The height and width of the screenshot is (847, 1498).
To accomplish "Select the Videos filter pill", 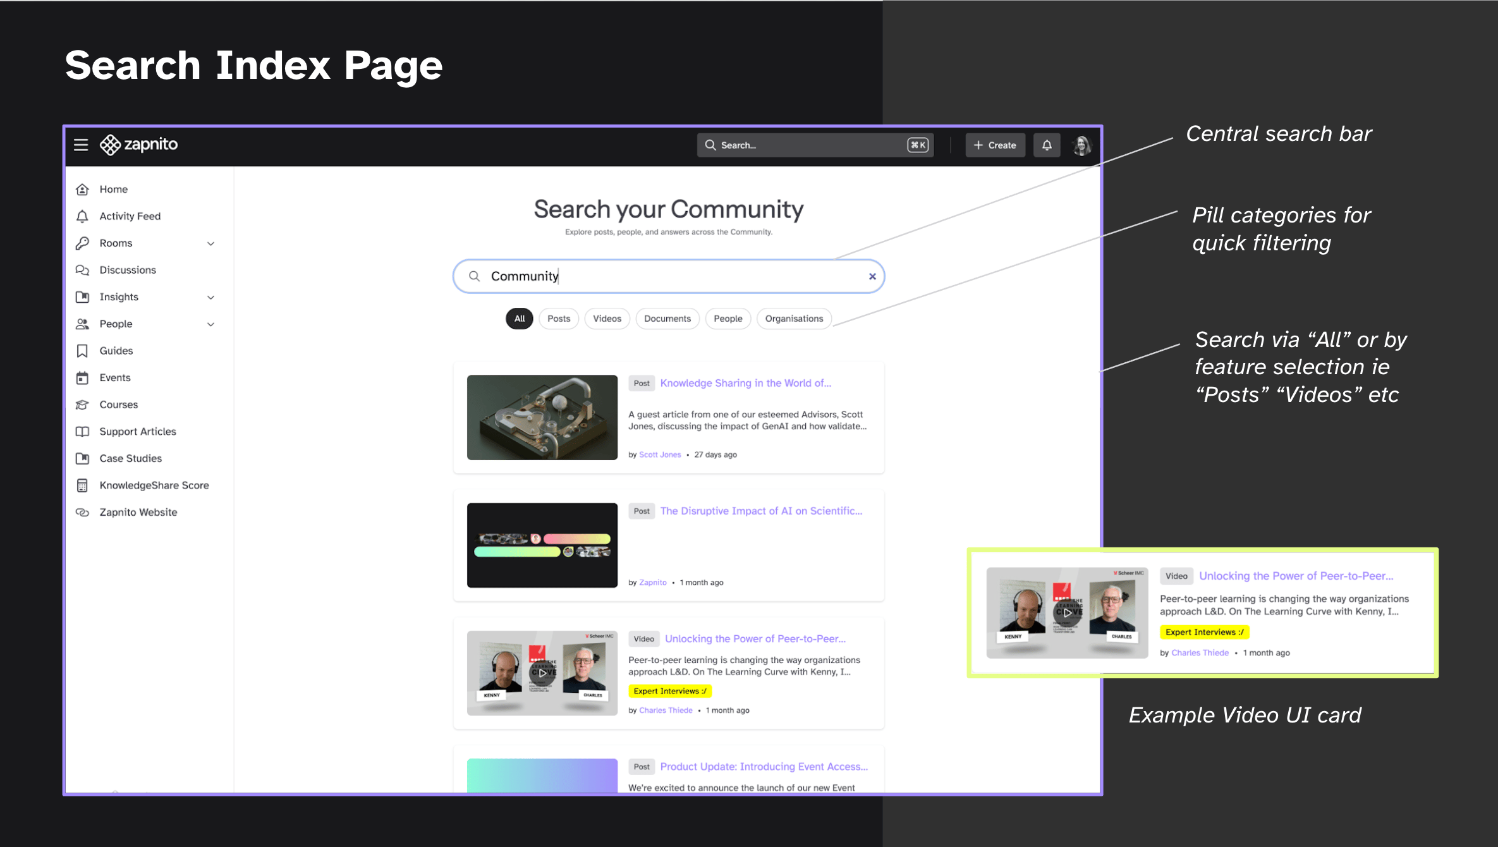I will coord(607,319).
